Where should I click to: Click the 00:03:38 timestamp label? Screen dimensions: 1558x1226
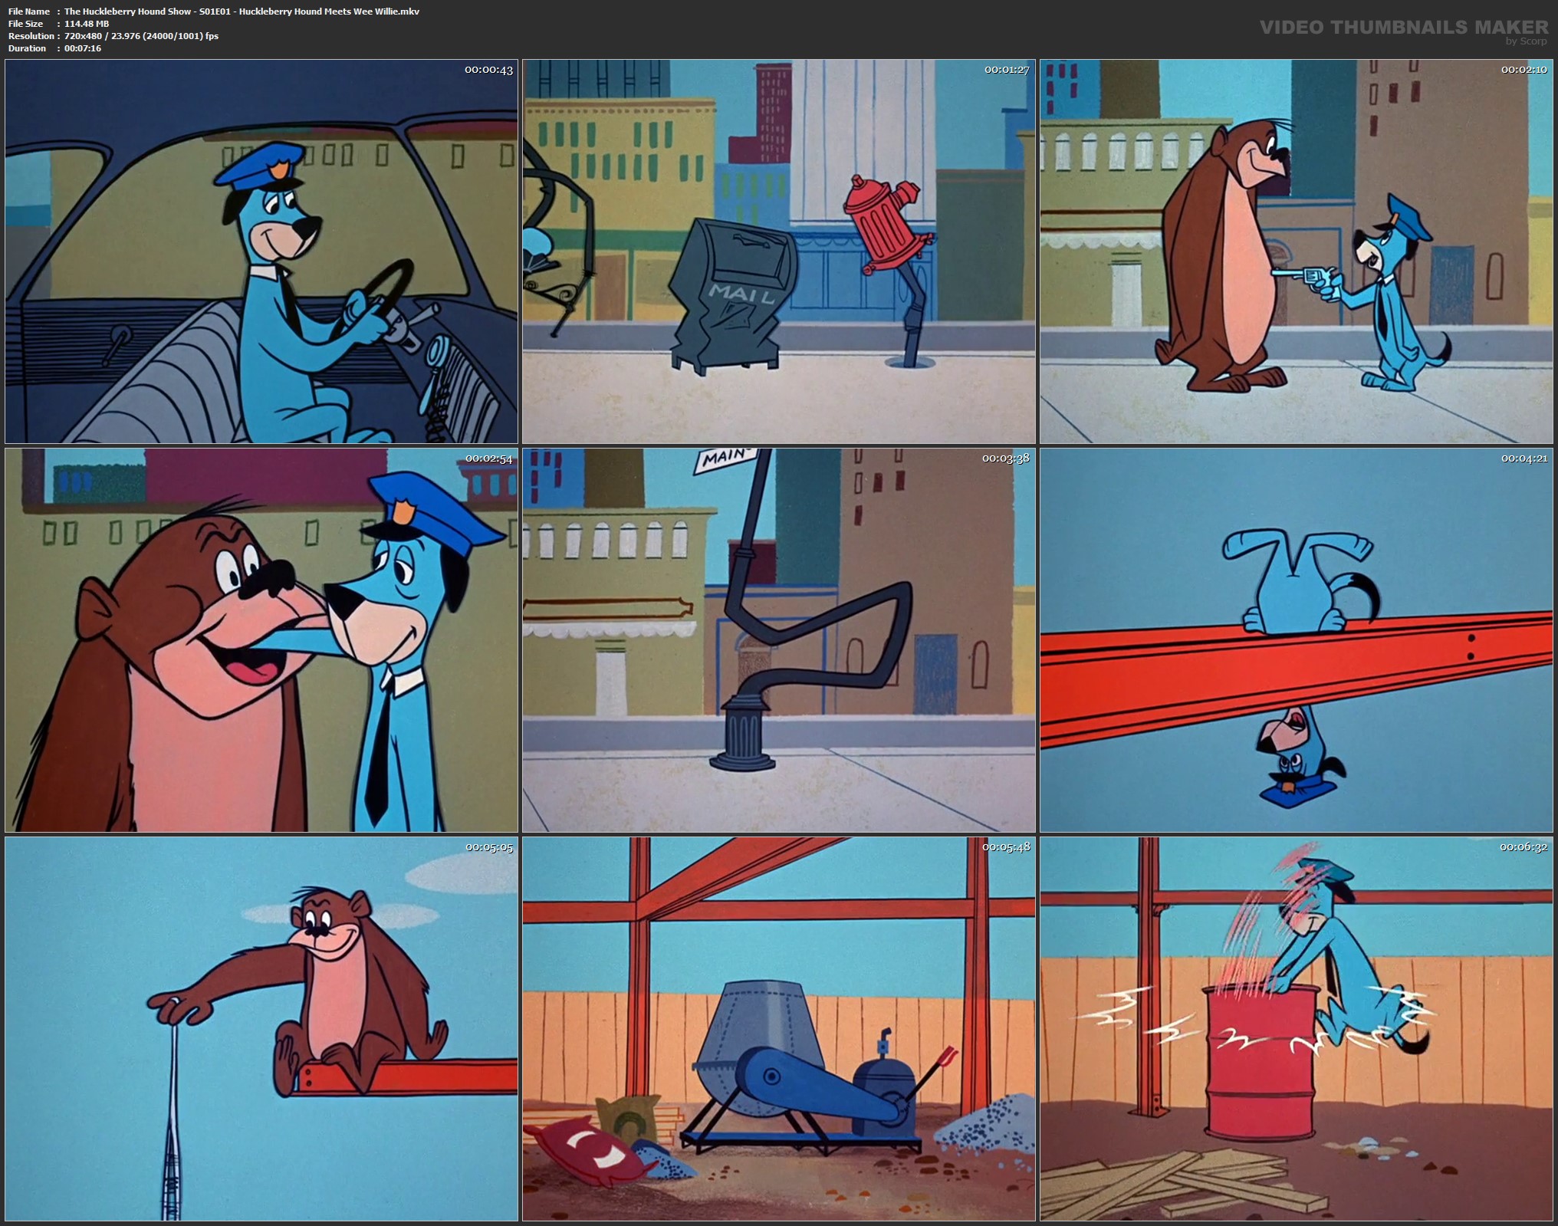click(x=1006, y=459)
